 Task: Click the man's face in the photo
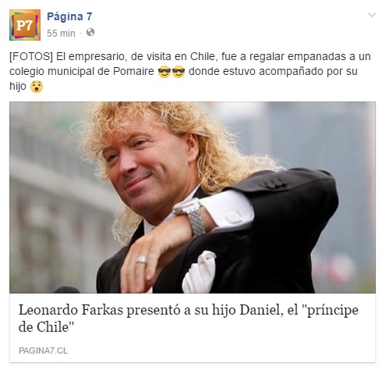[x=144, y=170]
